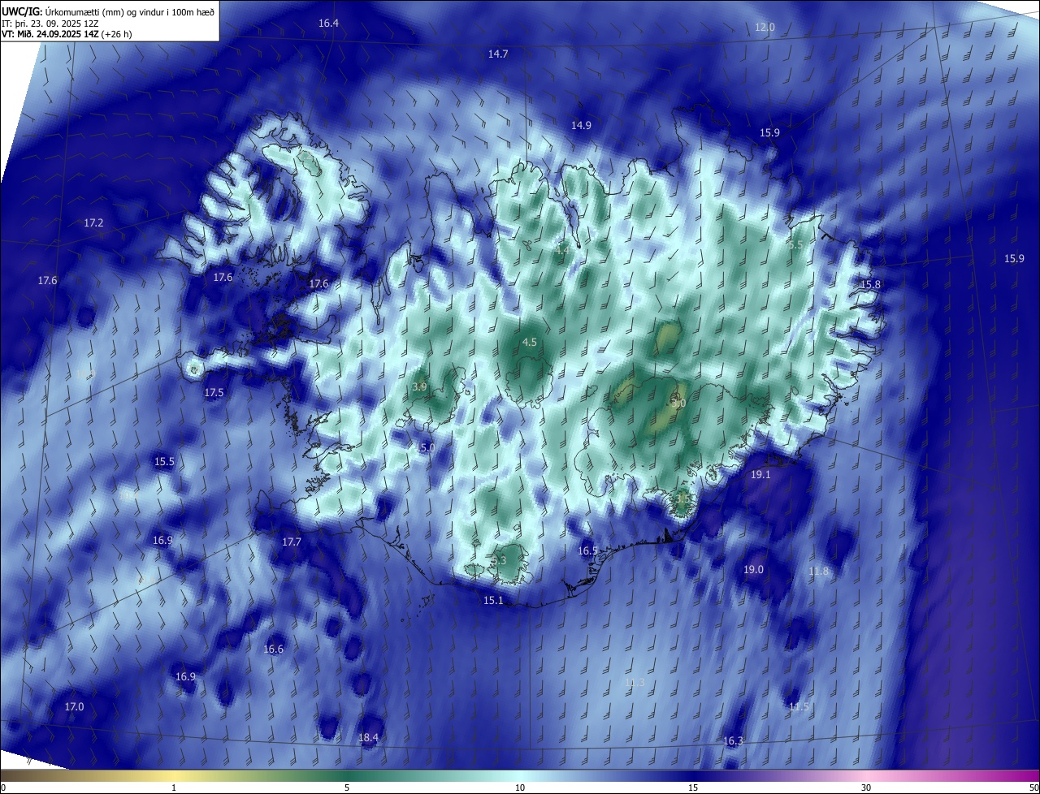Click the 16.4 value on the map
Viewport: 1040px width, 794px height.
click(328, 24)
